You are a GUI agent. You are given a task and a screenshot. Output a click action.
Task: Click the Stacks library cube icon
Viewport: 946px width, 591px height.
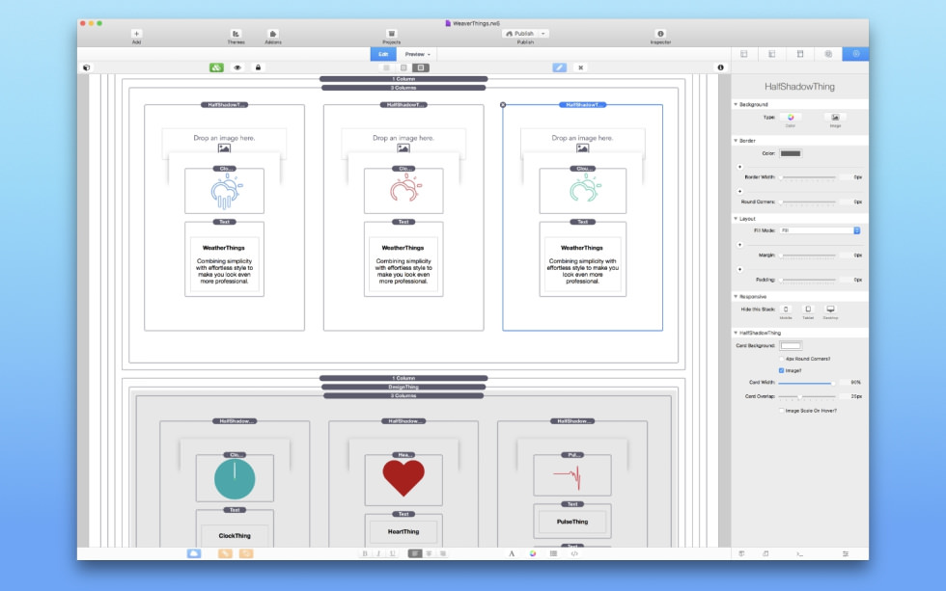[86, 67]
